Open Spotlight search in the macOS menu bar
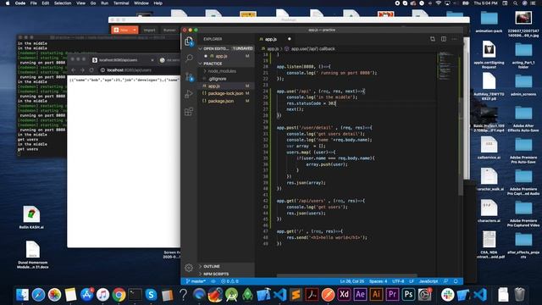 515,3
